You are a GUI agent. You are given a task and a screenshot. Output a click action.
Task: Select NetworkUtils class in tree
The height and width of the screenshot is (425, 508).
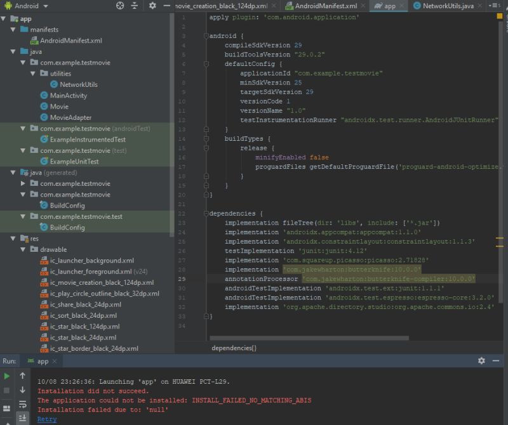[x=74, y=85]
